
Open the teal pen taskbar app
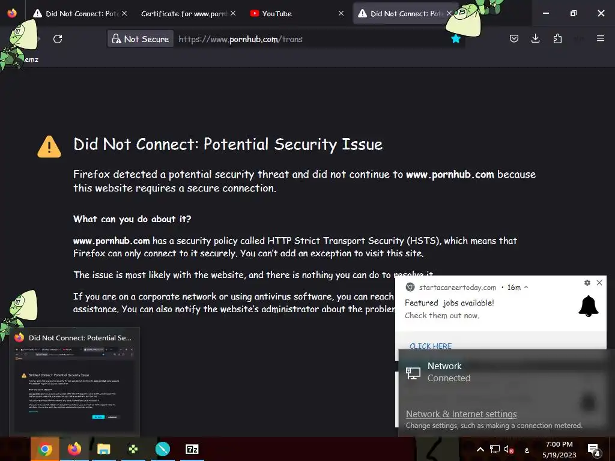coord(162,449)
